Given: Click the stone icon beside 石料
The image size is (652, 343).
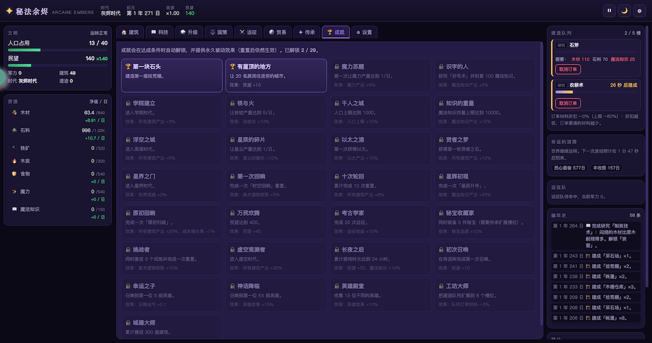Looking at the screenshot, I should pyautogui.click(x=14, y=130).
